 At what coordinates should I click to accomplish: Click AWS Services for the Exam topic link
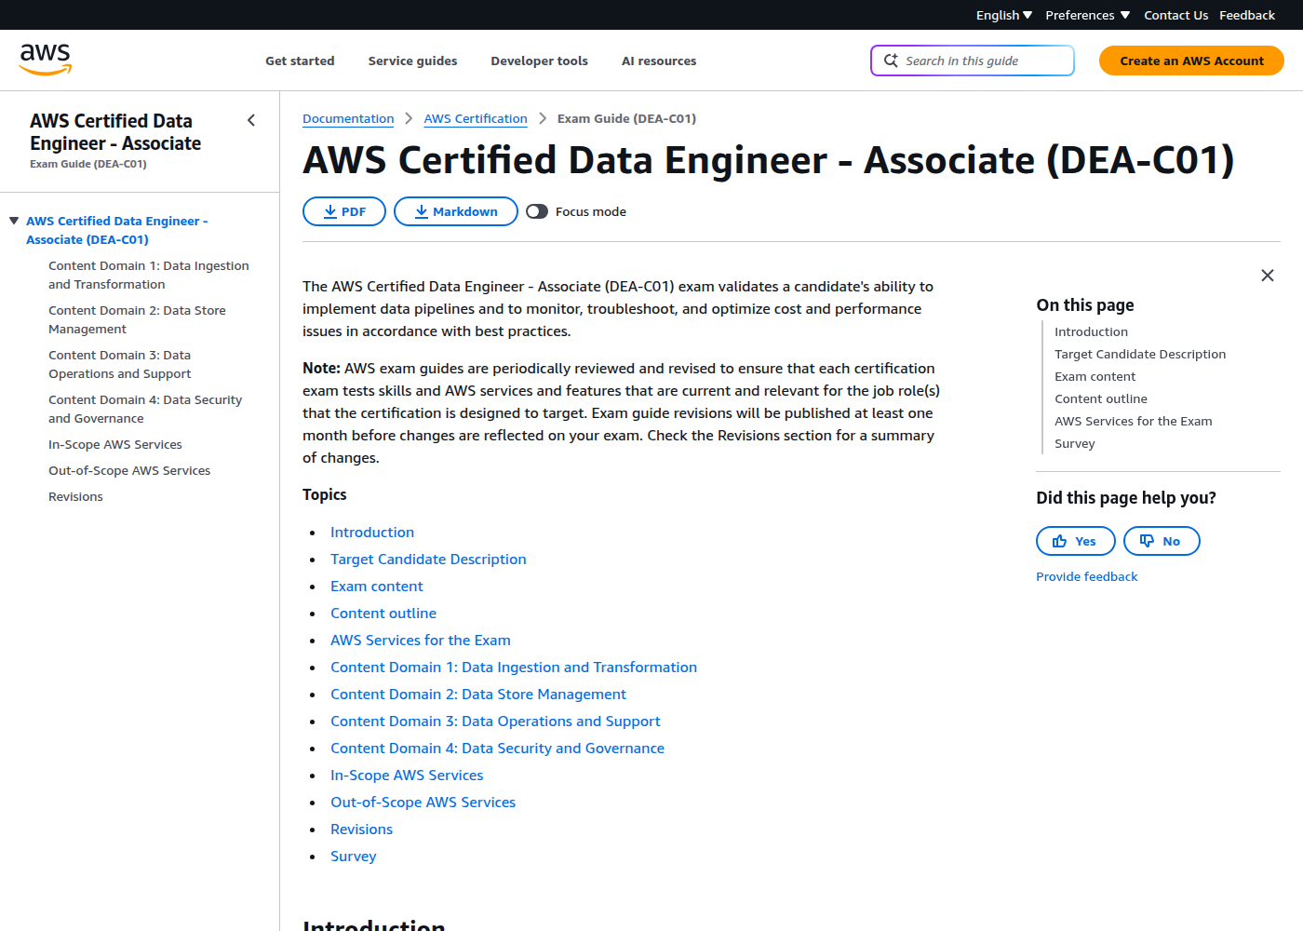tap(421, 640)
